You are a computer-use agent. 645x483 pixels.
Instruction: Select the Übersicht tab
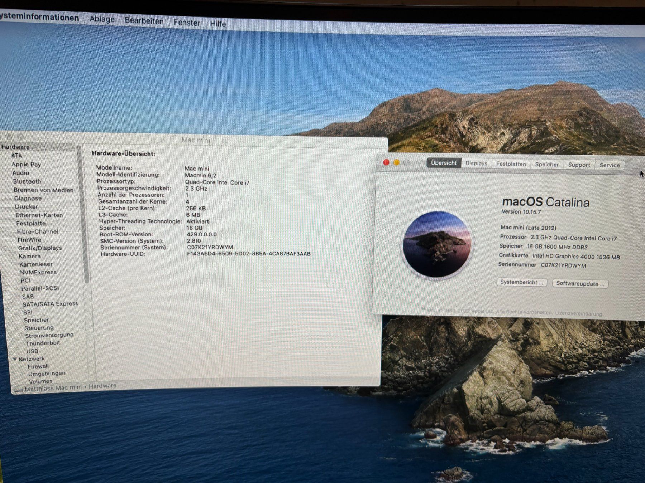tap(444, 163)
